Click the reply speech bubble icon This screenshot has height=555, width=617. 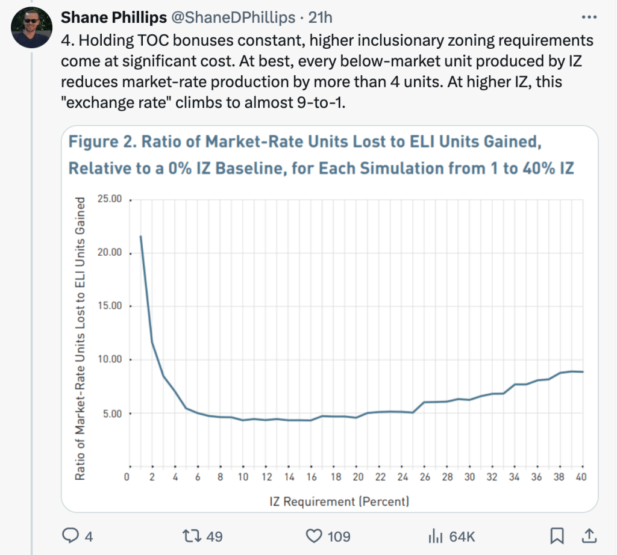71,535
